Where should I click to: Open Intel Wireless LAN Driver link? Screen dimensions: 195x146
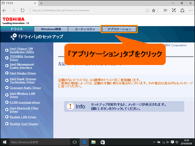(22, 95)
